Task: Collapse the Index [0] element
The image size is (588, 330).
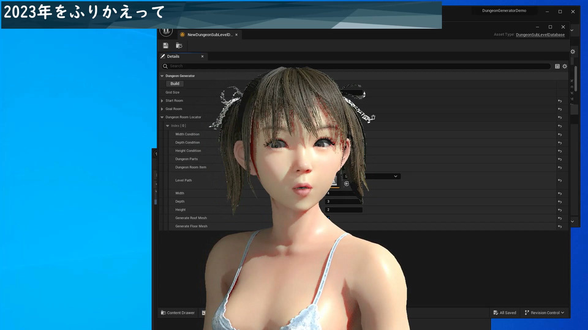Action: (x=168, y=126)
